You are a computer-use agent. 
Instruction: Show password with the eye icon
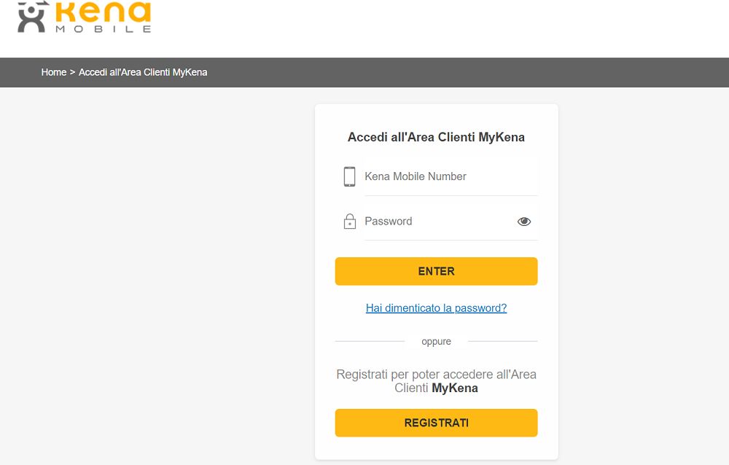pos(524,222)
